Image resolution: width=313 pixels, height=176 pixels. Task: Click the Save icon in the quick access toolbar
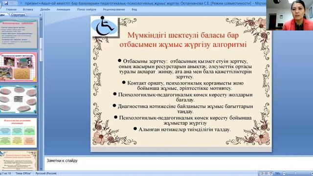pyautogui.click(x=6, y=3)
